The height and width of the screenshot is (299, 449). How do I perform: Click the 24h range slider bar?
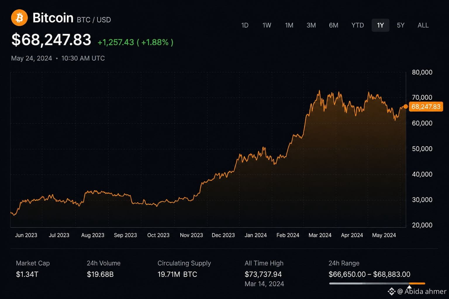(x=377, y=284)
